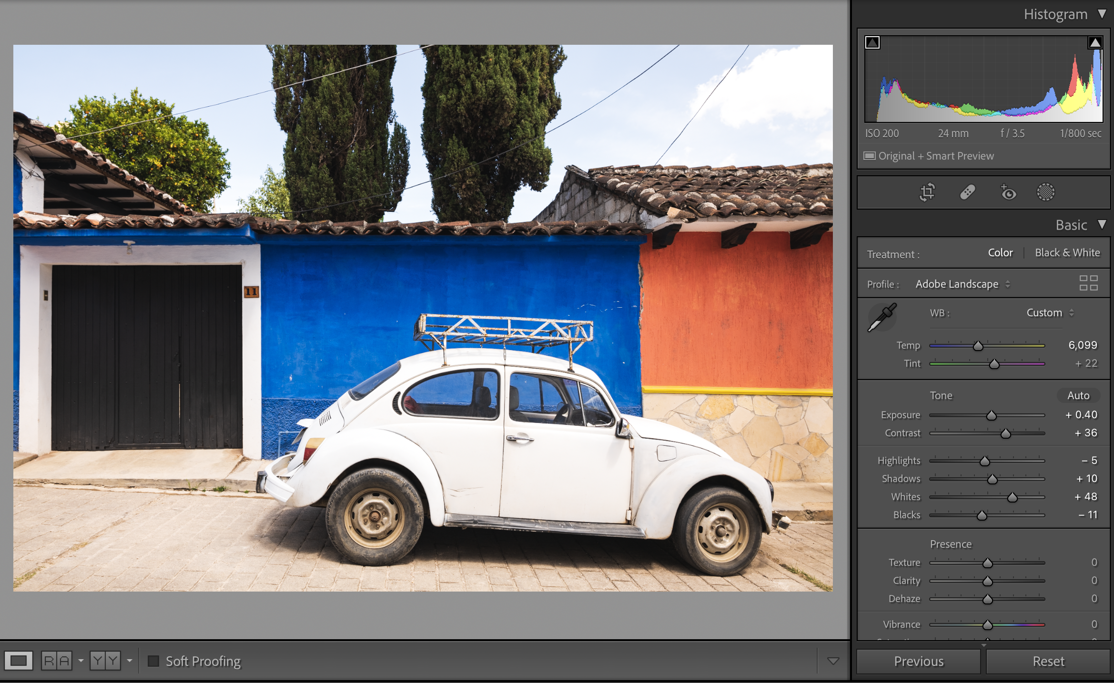
Task: Open the Profile Browser grid icon
Action: [x=1088, y=283]
